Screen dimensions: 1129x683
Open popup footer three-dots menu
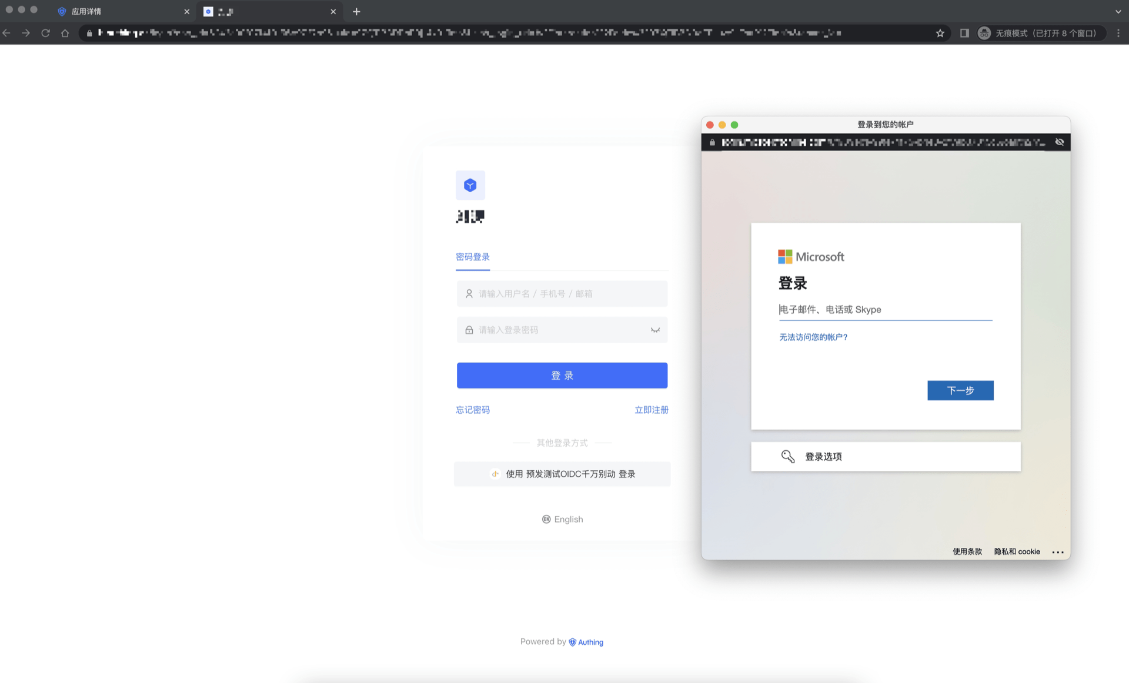pos(1057,552)
